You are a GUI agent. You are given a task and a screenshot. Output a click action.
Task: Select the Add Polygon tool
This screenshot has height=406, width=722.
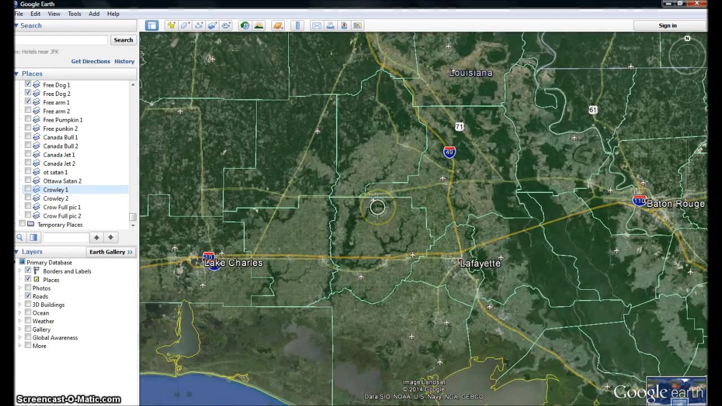(x=185, y=25)
